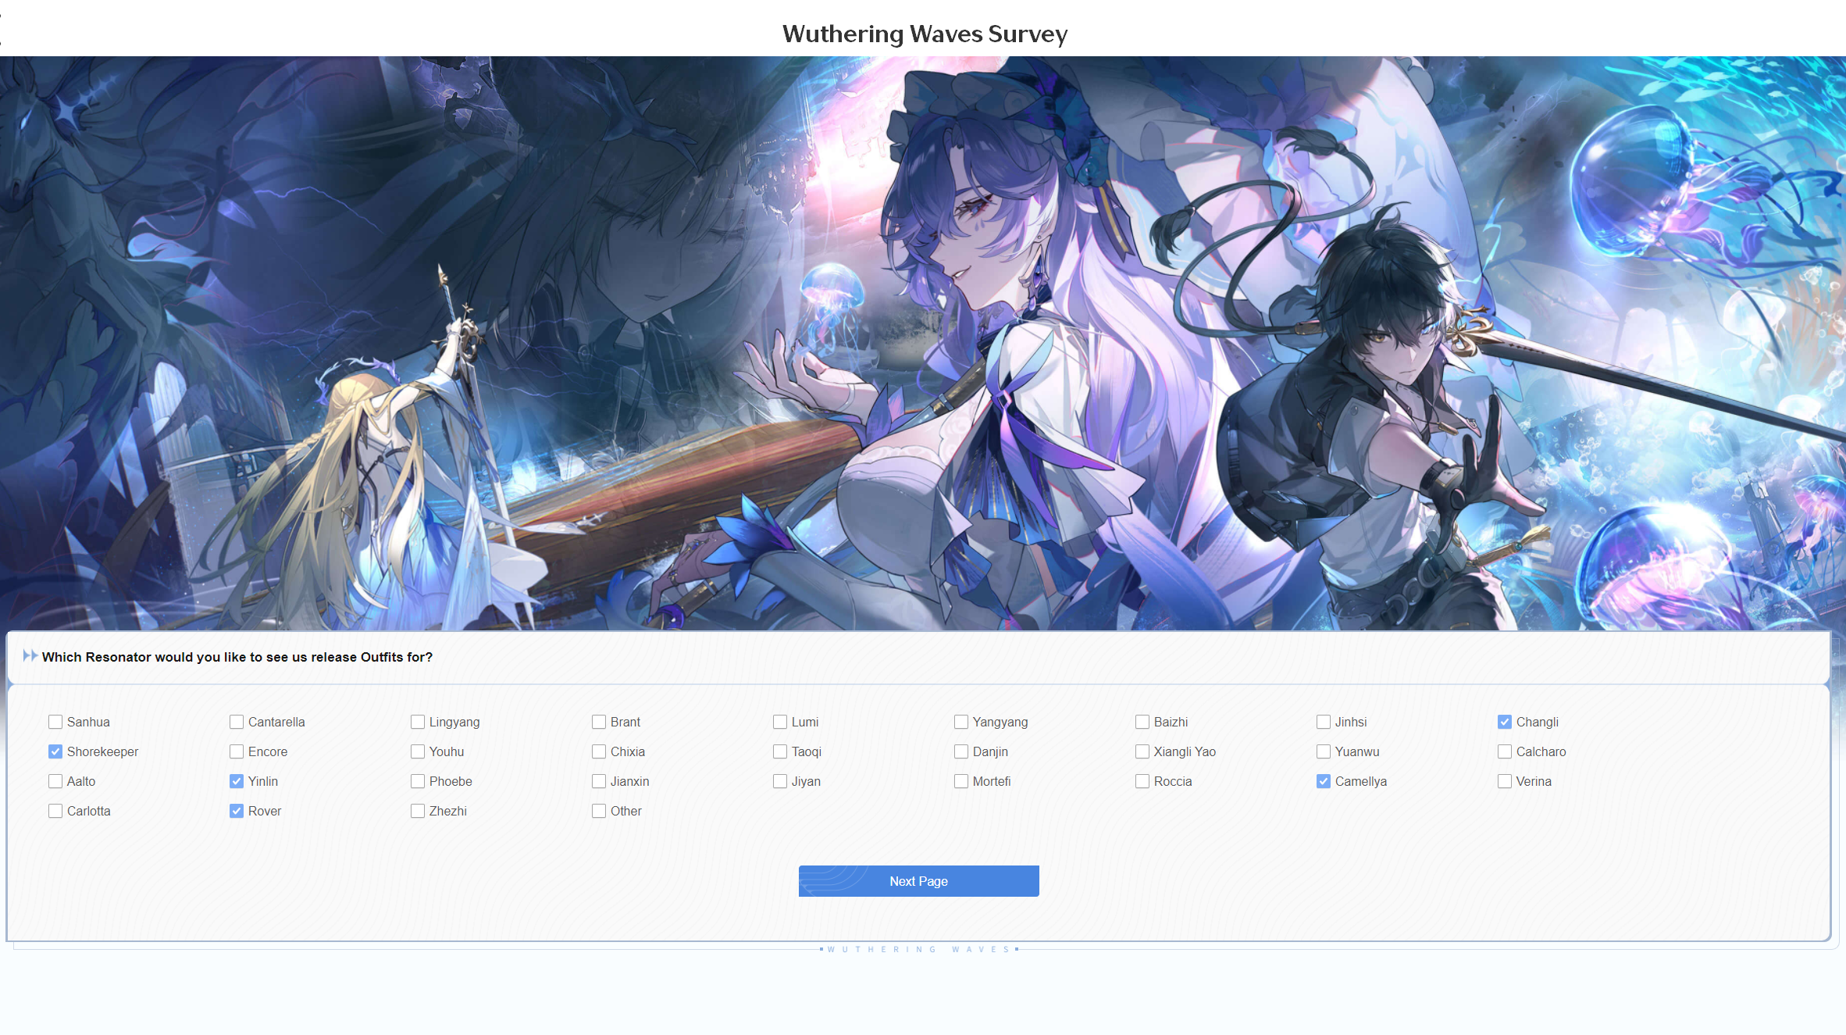The height and width of the screenshot is (1035, 1846).
Task: Select the Taoqi checkbox
Action: pyautogui.click(x=780, y=751)
